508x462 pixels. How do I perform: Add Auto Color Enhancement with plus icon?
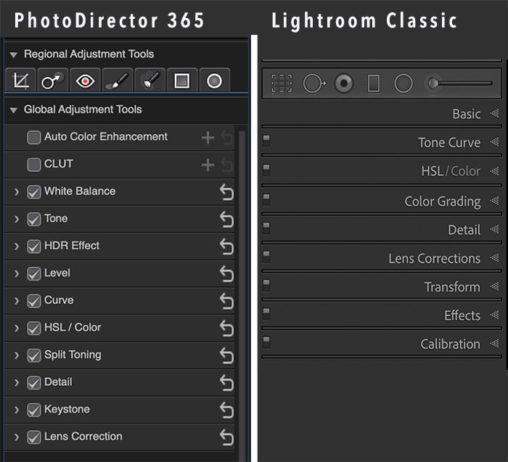click(208, 138)
